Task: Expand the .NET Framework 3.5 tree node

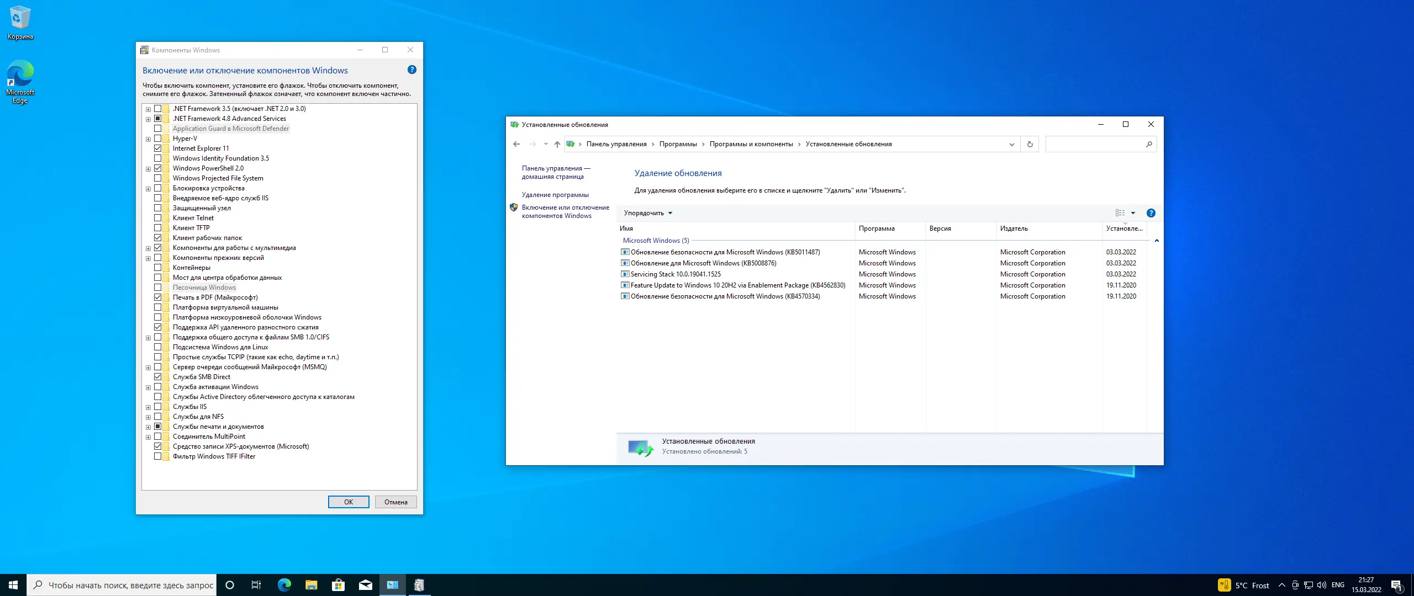Action: pyautogui.click(x=148, y=109)
